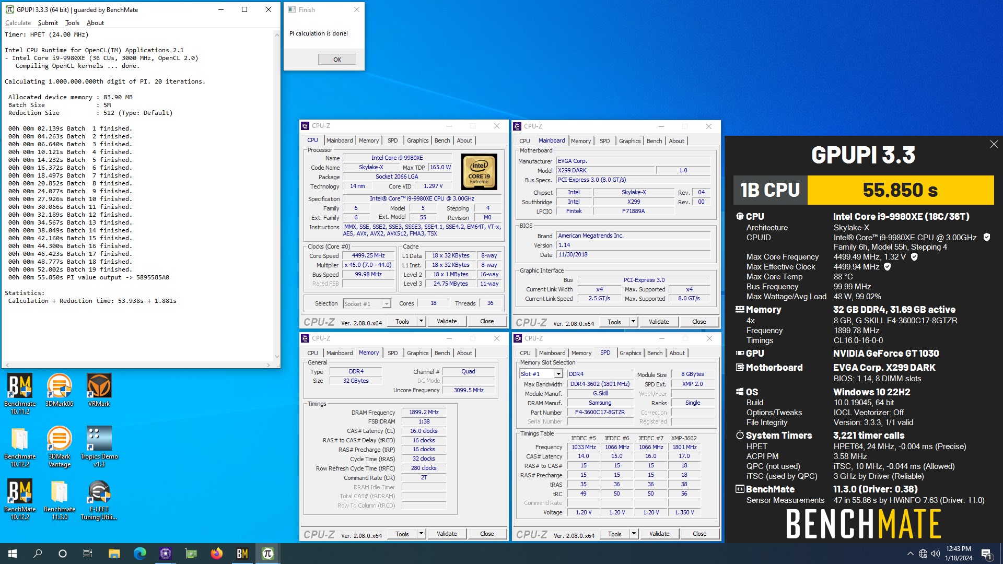
Task: Click Validate in CPU-Z CPU window
Action: pos(447,321)
